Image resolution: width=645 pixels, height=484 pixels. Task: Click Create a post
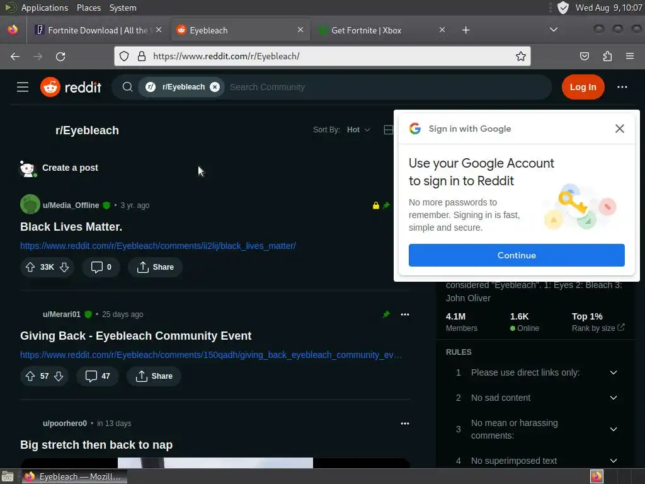click(70, 168)
